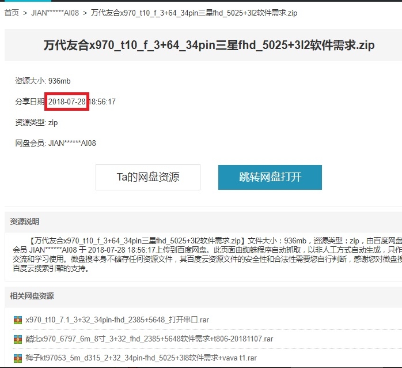Click the 资源类型: zip text

36,122
